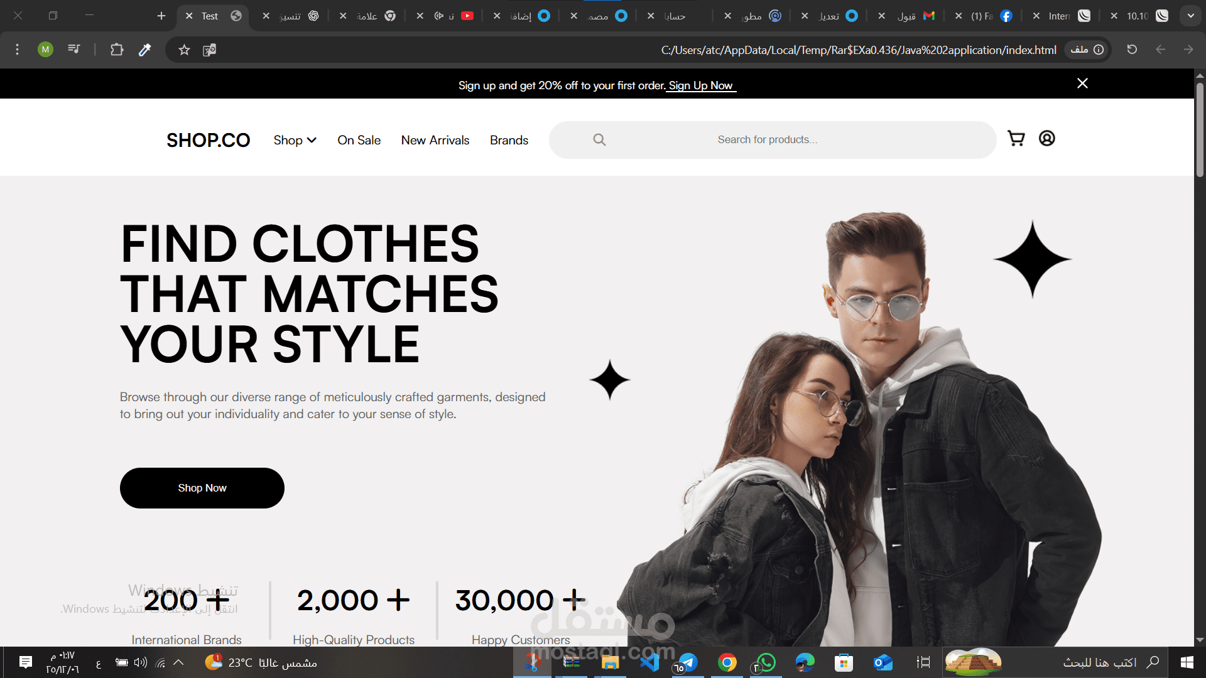
Task: Open Microsoft Edge from the taskbar
Action: pyautogui.click(x=805, y=662)
